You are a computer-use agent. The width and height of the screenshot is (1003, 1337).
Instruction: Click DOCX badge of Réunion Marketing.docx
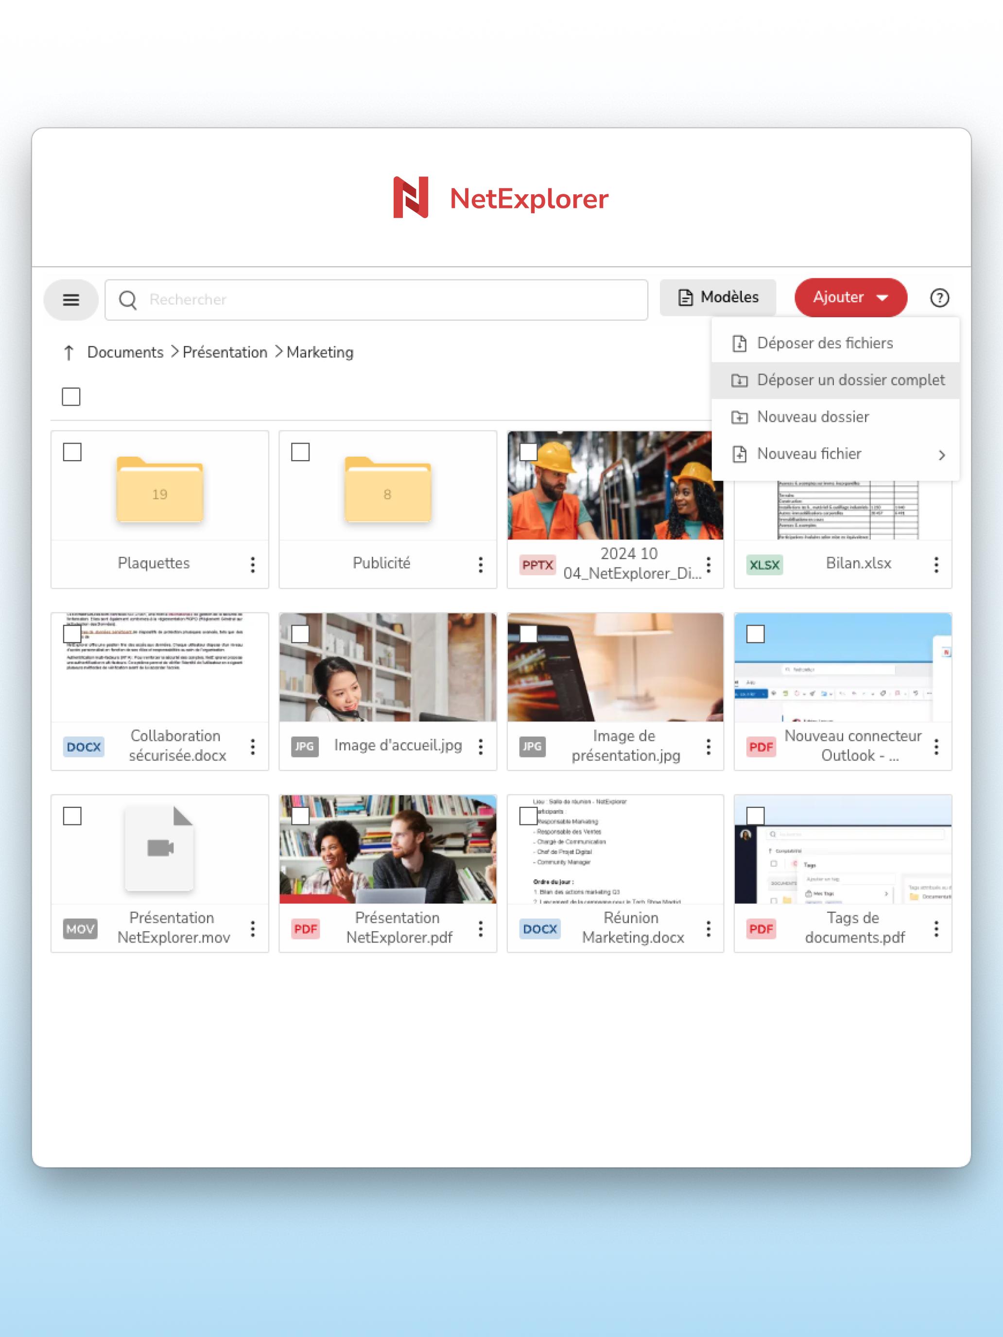(x=540, y=929)
